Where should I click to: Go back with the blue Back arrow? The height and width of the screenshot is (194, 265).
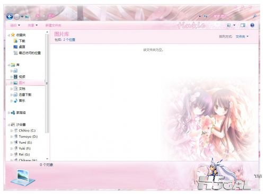[x=10, y=16]
